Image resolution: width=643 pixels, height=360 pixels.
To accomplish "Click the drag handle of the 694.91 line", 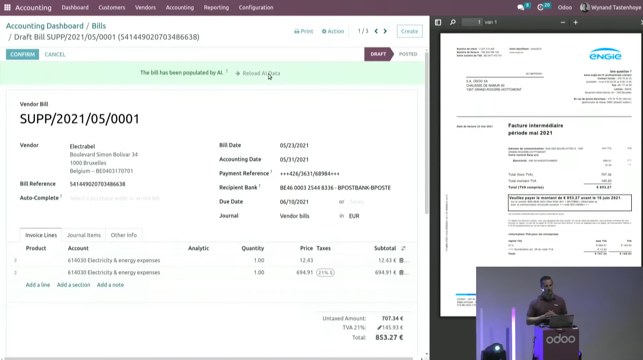I will (15, 272).
